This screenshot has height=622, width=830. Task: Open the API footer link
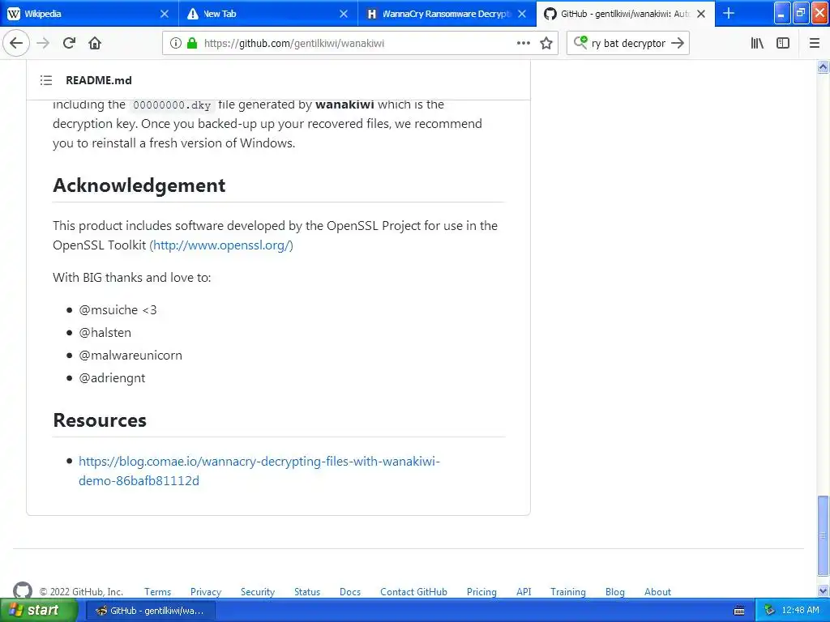524,592
